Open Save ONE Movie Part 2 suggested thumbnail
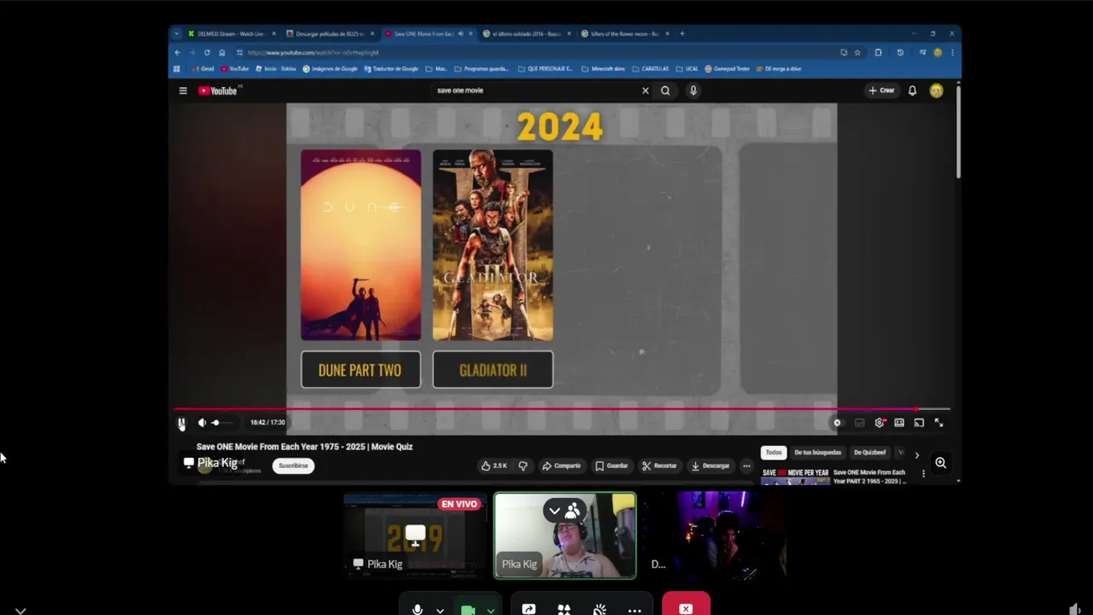Viewport: 1093px width, 615px height. click(x=795, y=476)
